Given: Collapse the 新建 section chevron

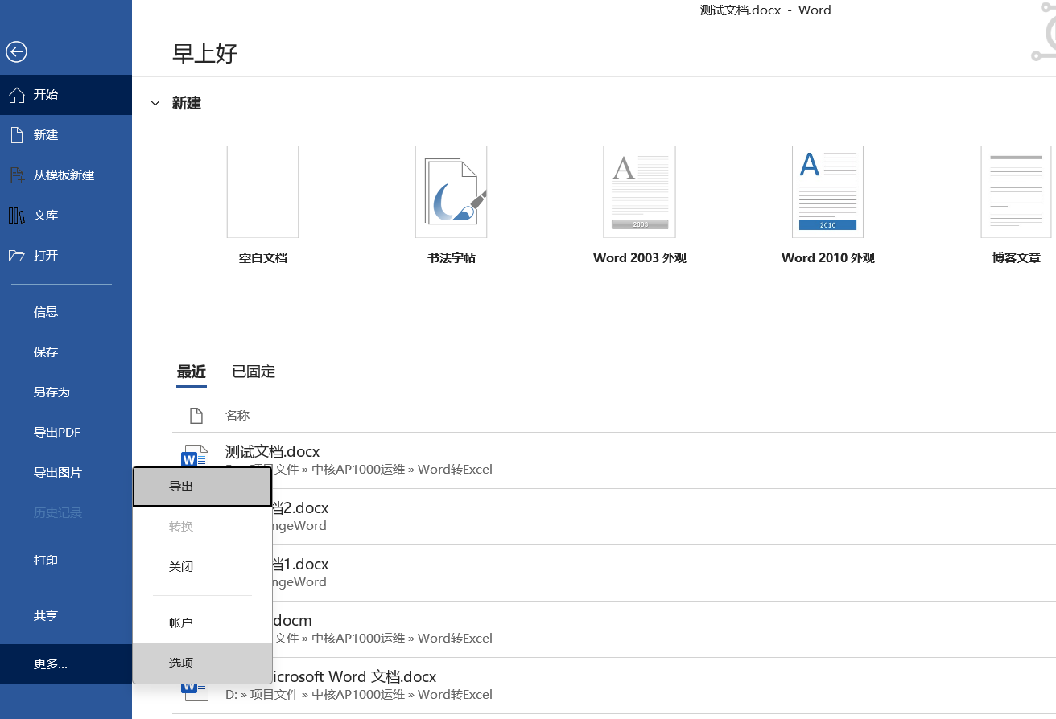Looking at the screenshot, I should (x=155, y=103).
